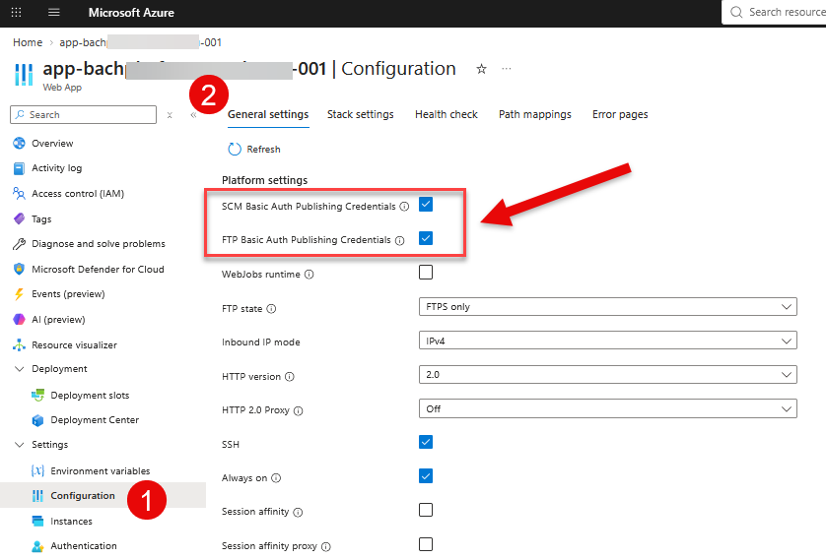826x559 pixels.
Task: Click the Web App configuration icon next to title
Action: (24, 74)
